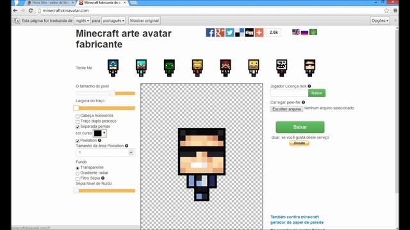Open the cor curso color picker dropdown
The image size is (410, 230).
click(x=100, y=134)
